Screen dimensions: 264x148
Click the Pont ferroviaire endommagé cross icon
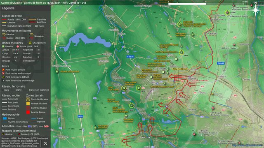point(3,81)
